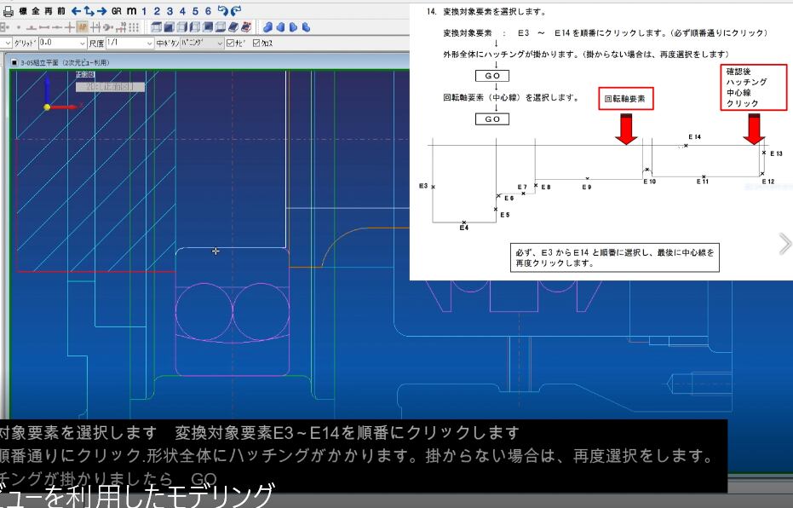Select view number 6 in the toolbar
793x508 pixels.
point(208,11)
